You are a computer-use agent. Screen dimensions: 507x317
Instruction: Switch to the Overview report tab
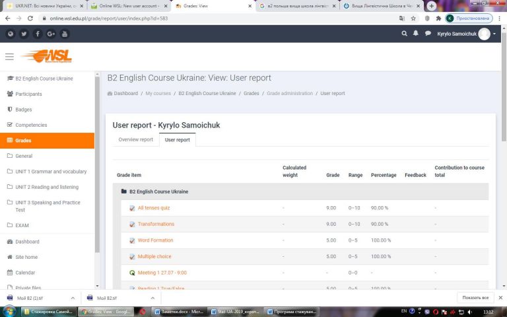coord(136,140)
